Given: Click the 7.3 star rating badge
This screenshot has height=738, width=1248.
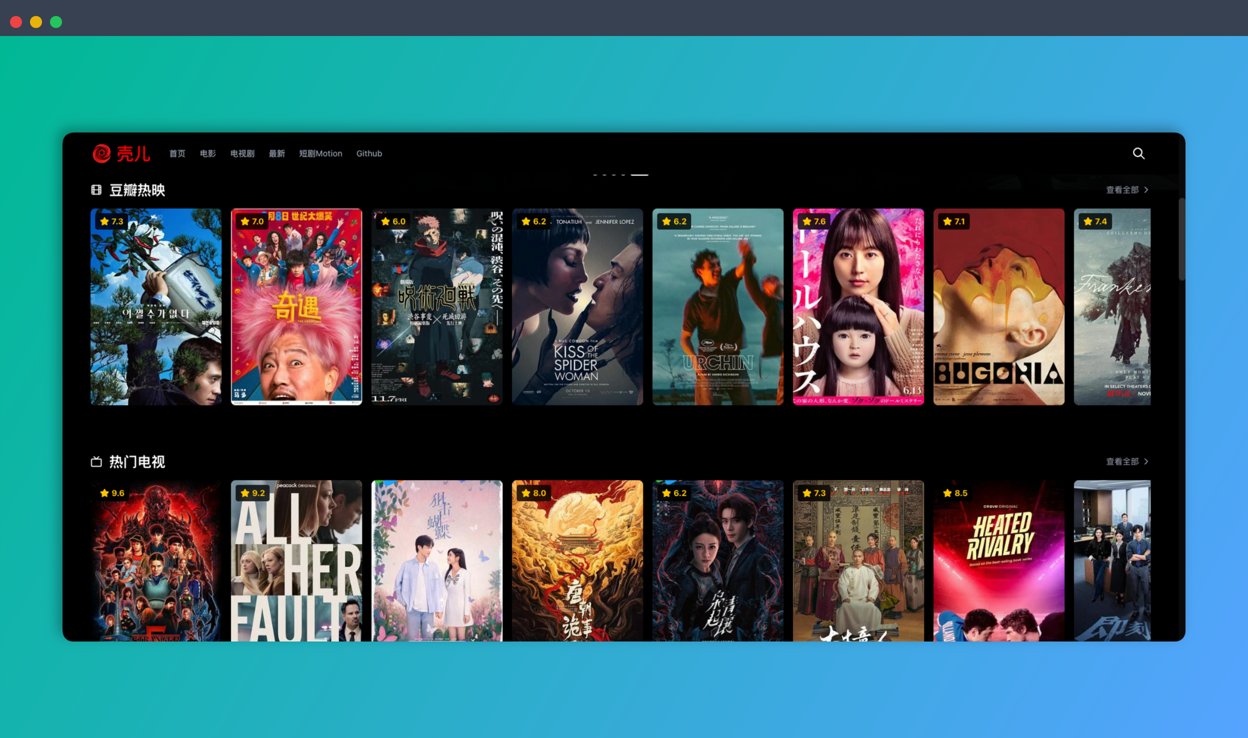Looking at the screenshot, I should point(112,221).
